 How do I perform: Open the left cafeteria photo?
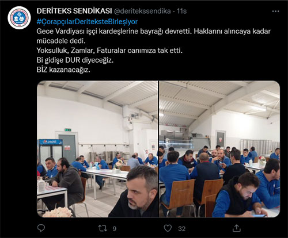(97, 149)
